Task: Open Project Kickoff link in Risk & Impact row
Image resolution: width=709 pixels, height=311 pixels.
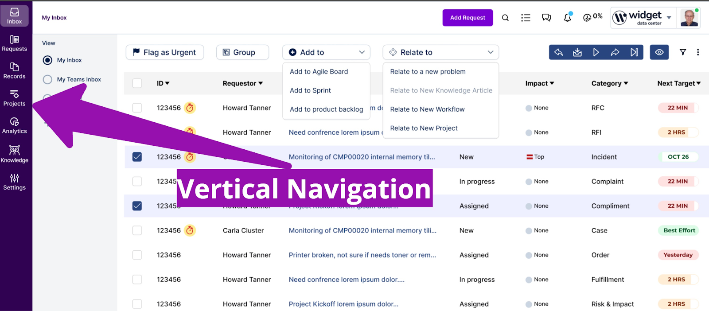Action: [x=343, y=304]
